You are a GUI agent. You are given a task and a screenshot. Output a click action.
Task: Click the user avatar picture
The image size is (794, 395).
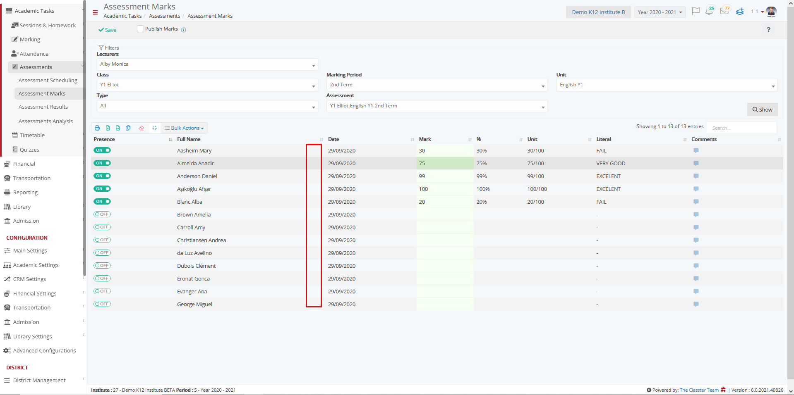(x=771, y=12)
